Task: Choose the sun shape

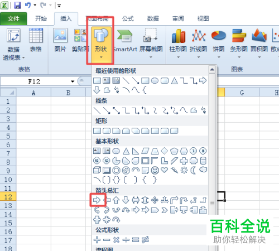Action: coord(184,170)
